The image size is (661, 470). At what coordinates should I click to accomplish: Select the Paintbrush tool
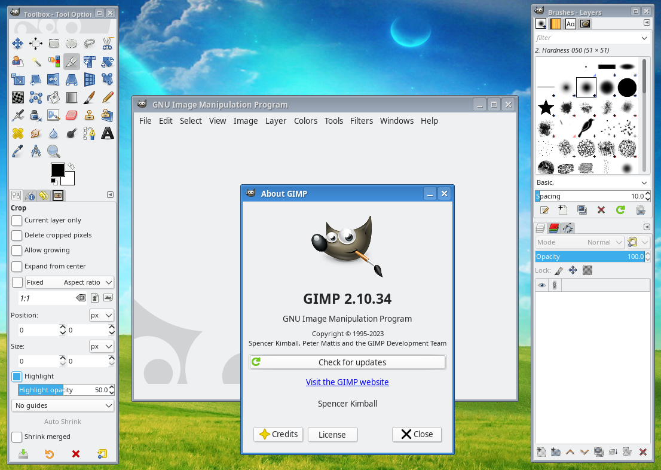90,97
